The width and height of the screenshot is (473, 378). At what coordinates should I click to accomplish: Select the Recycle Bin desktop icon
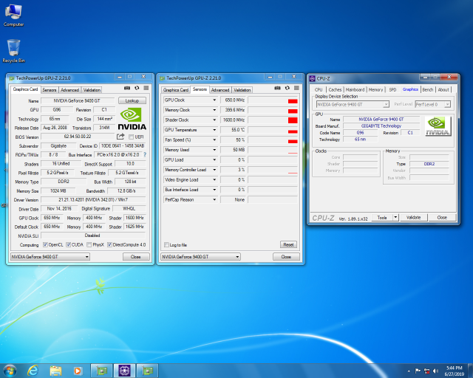pos(13,51)
